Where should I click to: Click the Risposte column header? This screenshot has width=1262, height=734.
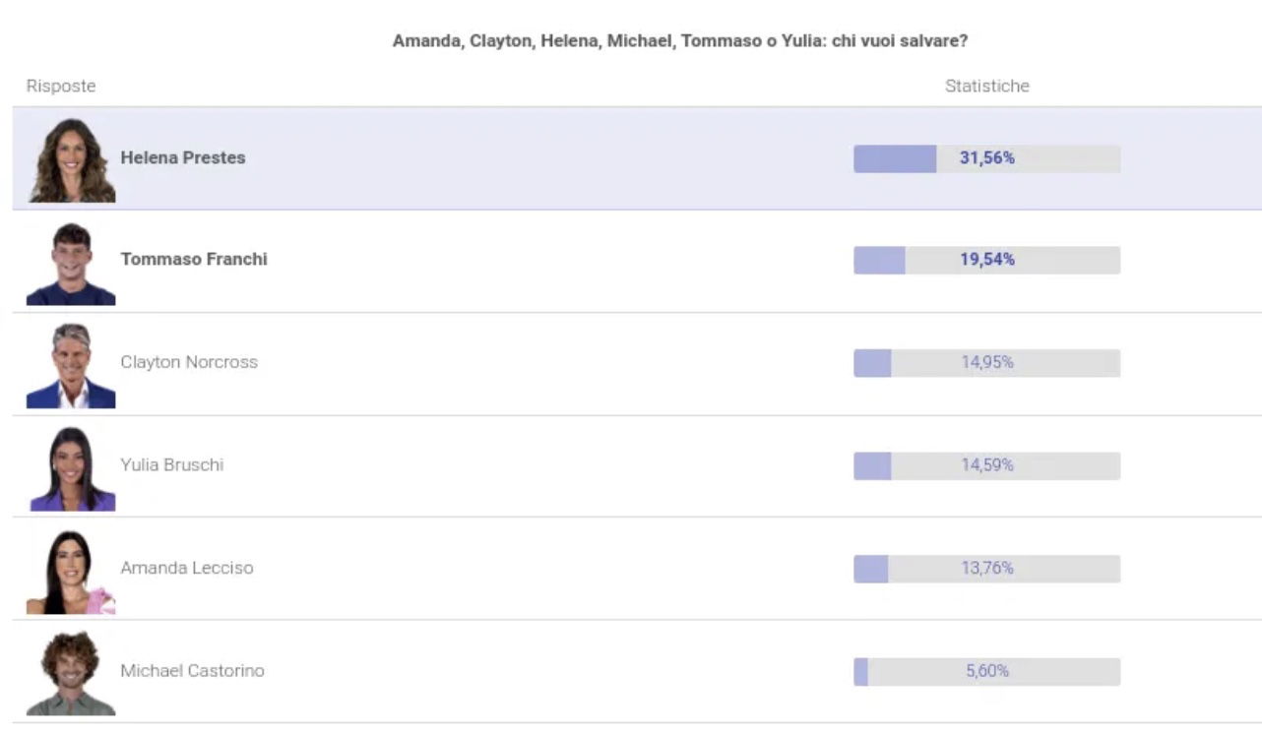click(61, 86)
